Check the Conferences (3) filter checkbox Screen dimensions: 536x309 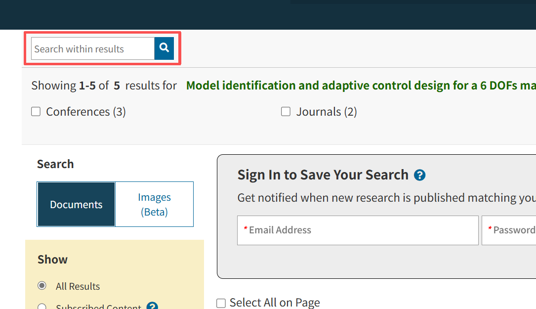(x=36, y=111)
